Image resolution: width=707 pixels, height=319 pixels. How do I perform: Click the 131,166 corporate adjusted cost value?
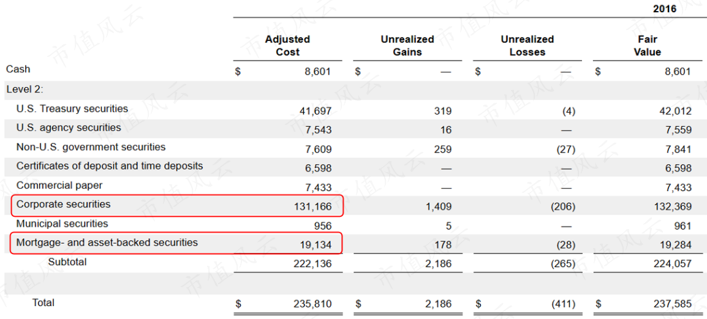tap(312, 207)
